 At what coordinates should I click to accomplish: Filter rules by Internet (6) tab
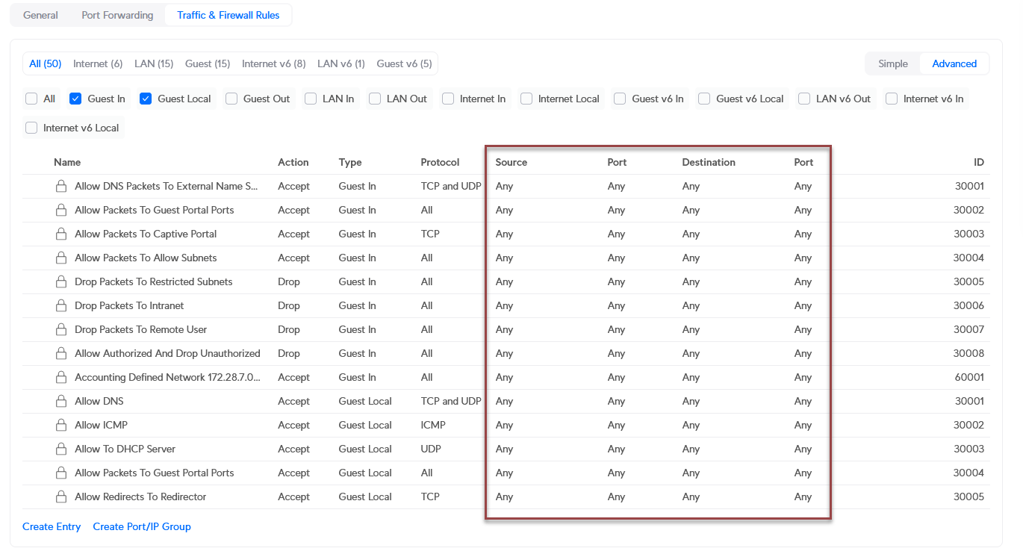click(98, 63)
